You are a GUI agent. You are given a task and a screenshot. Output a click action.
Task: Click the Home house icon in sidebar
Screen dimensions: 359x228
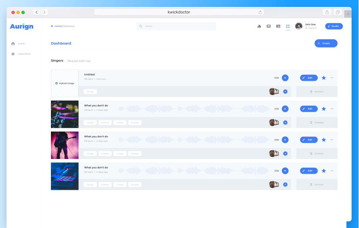click(13, 43)
